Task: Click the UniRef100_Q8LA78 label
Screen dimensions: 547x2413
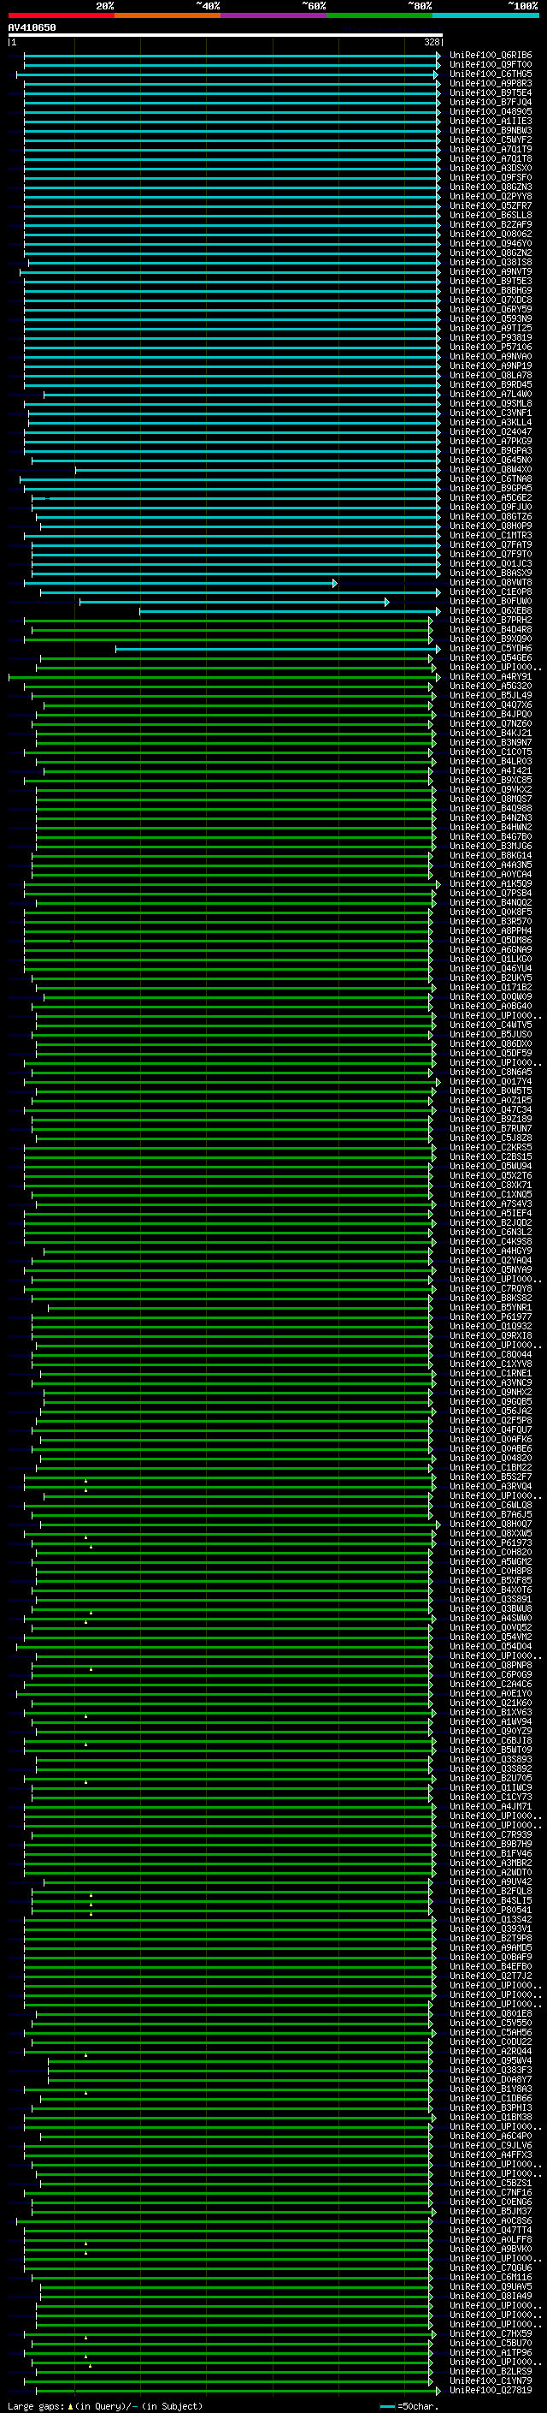Action: tap(491, 375)
